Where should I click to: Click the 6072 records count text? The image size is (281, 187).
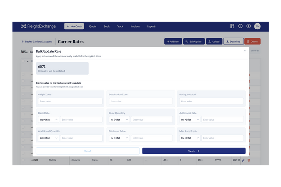pos(42,66)
